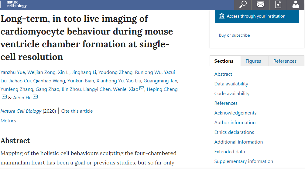Open the user account profile icon
This screenshot has height=169, width=305.
coord(296,5)
